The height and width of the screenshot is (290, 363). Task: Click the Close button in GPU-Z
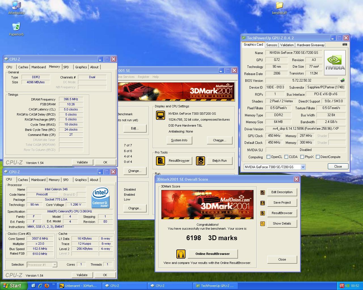pyautogui.click(x=338, y=167)
